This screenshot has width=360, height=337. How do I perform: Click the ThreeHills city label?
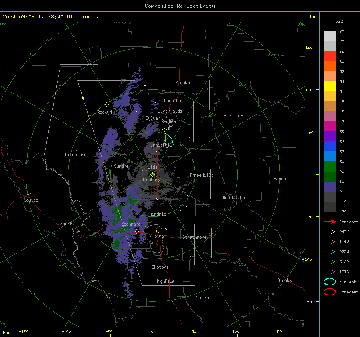point(201,175)
